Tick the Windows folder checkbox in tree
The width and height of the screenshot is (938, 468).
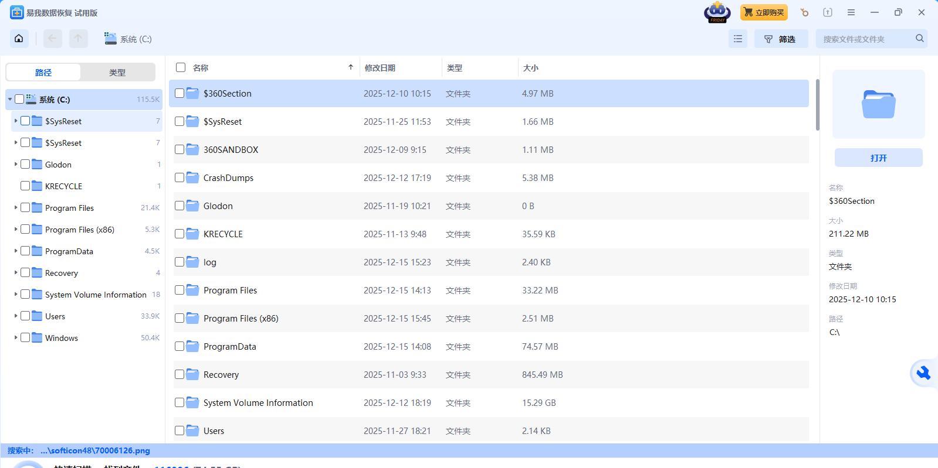(25, 337)
